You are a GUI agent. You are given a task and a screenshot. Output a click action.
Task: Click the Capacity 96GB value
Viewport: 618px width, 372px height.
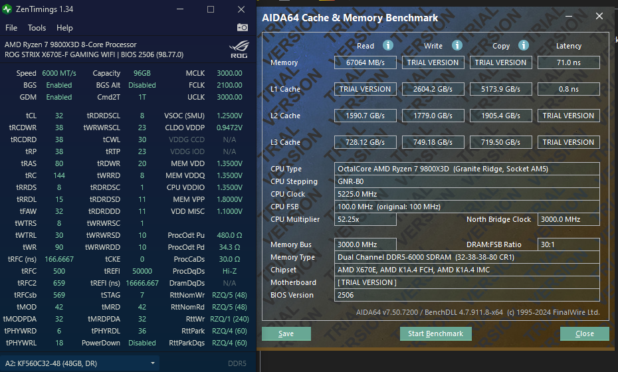(142, 73)
